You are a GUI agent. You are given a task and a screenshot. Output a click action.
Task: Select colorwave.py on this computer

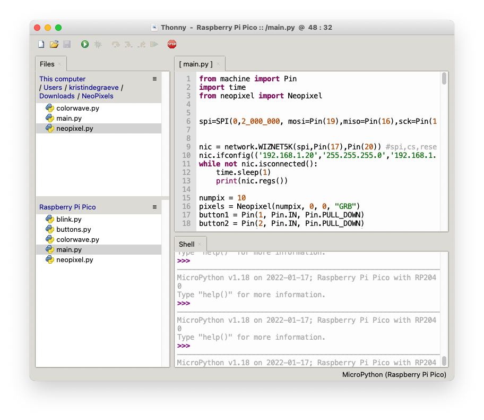pos(99,108)
